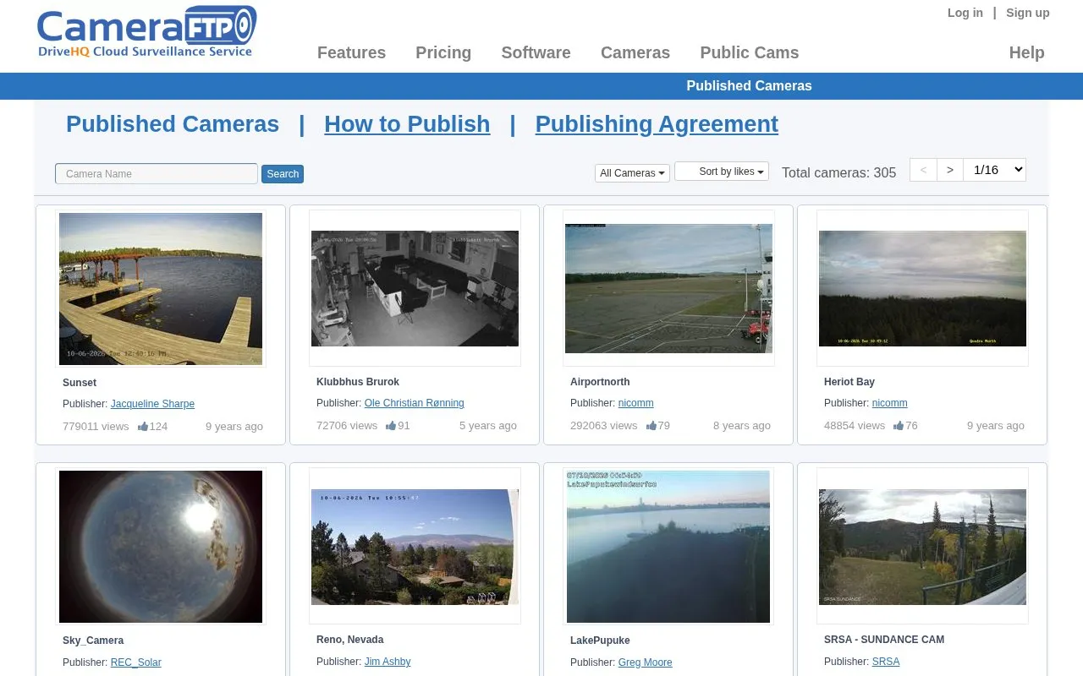
Task: Open Heriot Bay camera thumbnail
Action: (x=922, y=288)
